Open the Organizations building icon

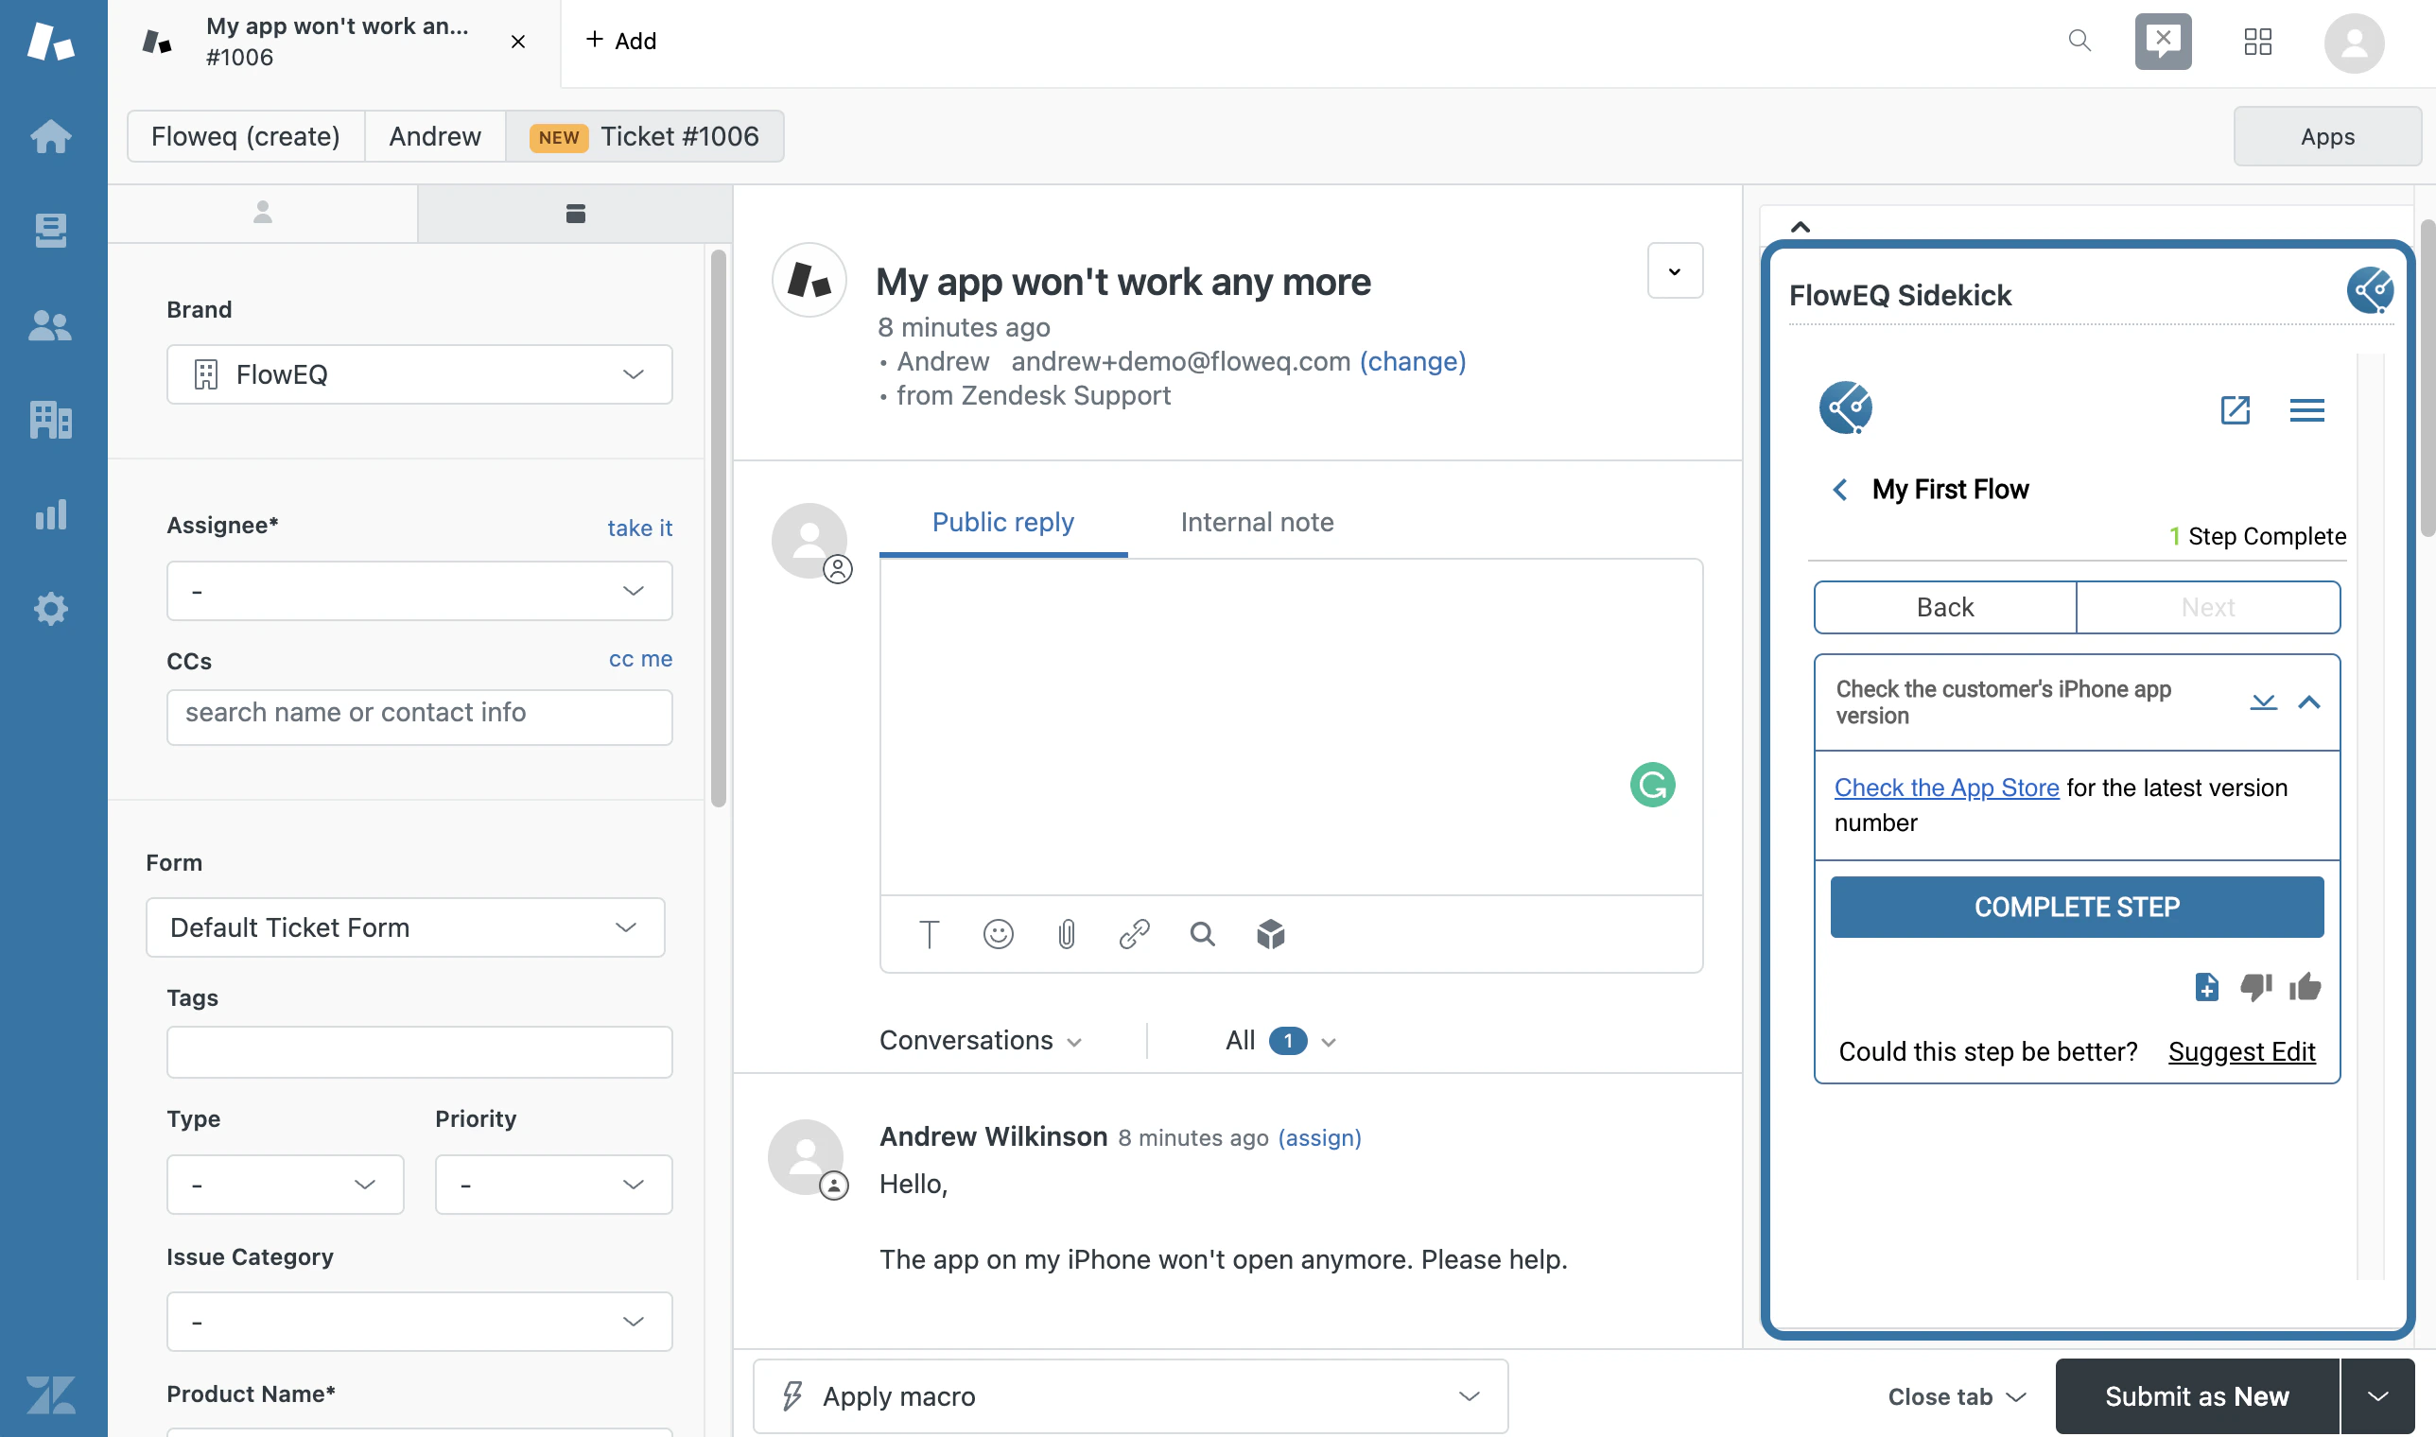tap(51, 420)
